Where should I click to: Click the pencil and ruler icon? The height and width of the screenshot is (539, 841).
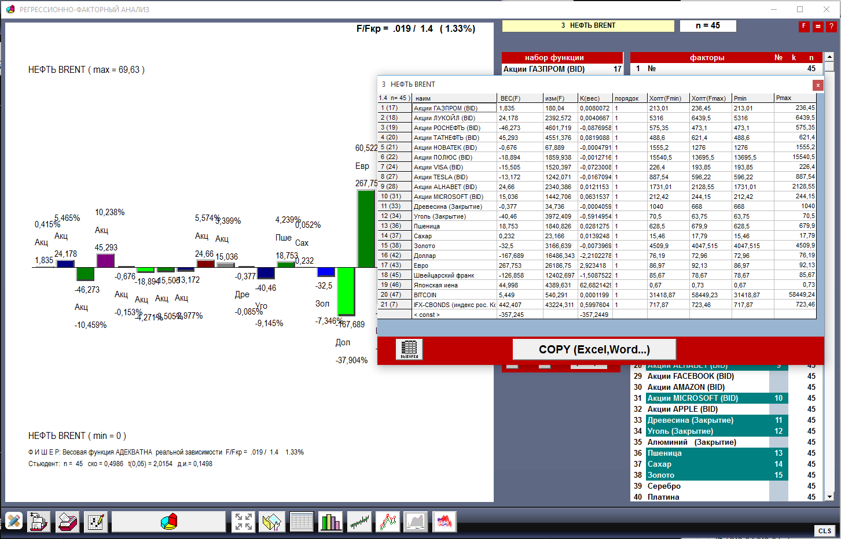click(14, 522)
